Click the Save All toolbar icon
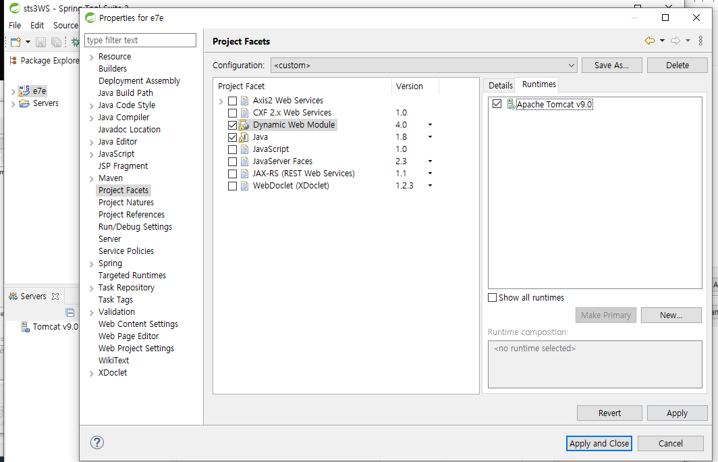The width and height of the screenshot is (718, 462). click(56, 42)
